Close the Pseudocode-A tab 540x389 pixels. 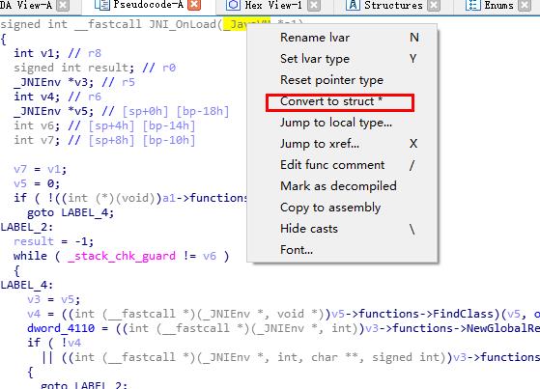pos(194,5)
